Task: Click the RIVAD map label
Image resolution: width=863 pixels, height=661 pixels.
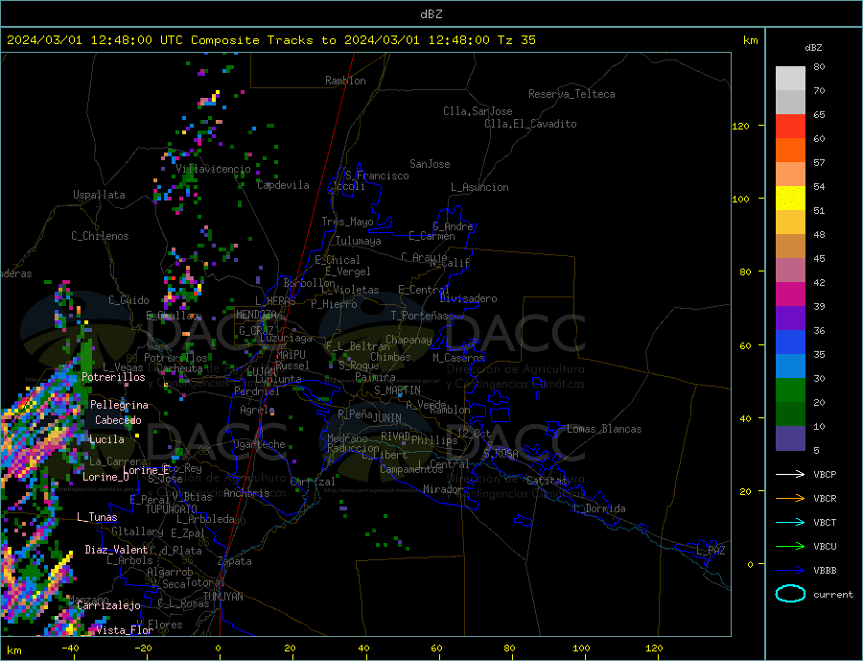Action: coord(396,437)
